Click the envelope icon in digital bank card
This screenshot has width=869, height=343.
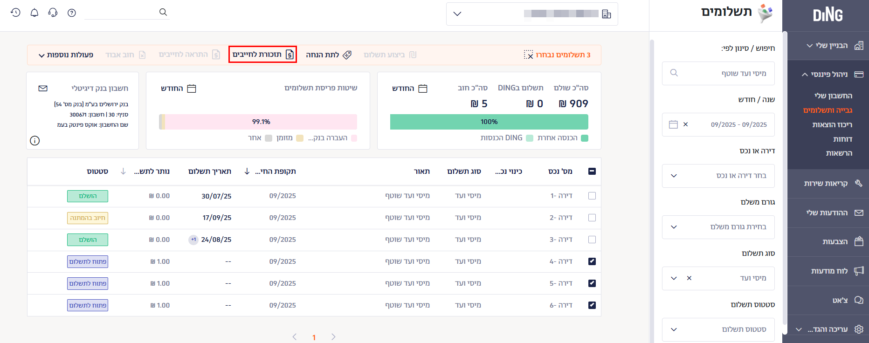[x=43, y=88]
